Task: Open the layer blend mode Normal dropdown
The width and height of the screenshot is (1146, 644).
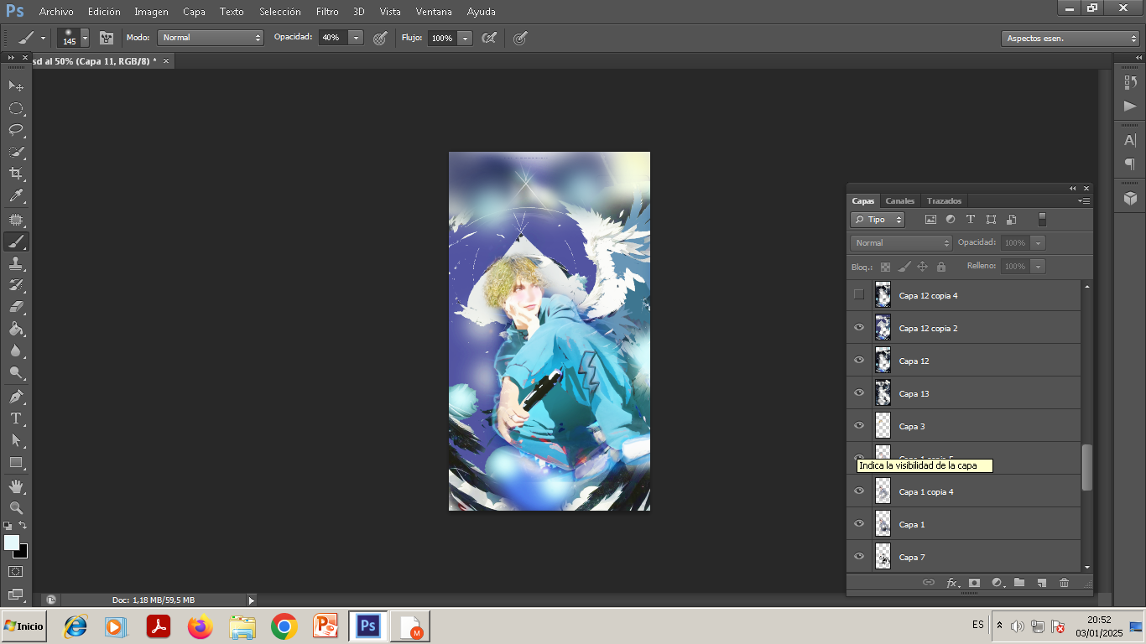Action: pyautogui.click(x=901, y=243)
